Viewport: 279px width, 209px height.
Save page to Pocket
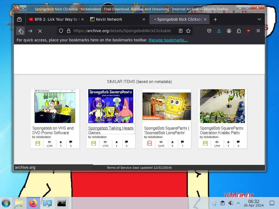[x=209, y=31]
